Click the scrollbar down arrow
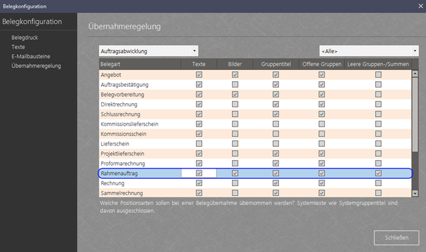426x252 pixels. [415, 193]
